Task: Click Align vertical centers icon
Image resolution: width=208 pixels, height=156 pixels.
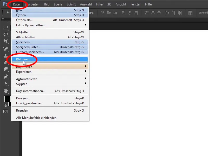Action: (109, 13)
